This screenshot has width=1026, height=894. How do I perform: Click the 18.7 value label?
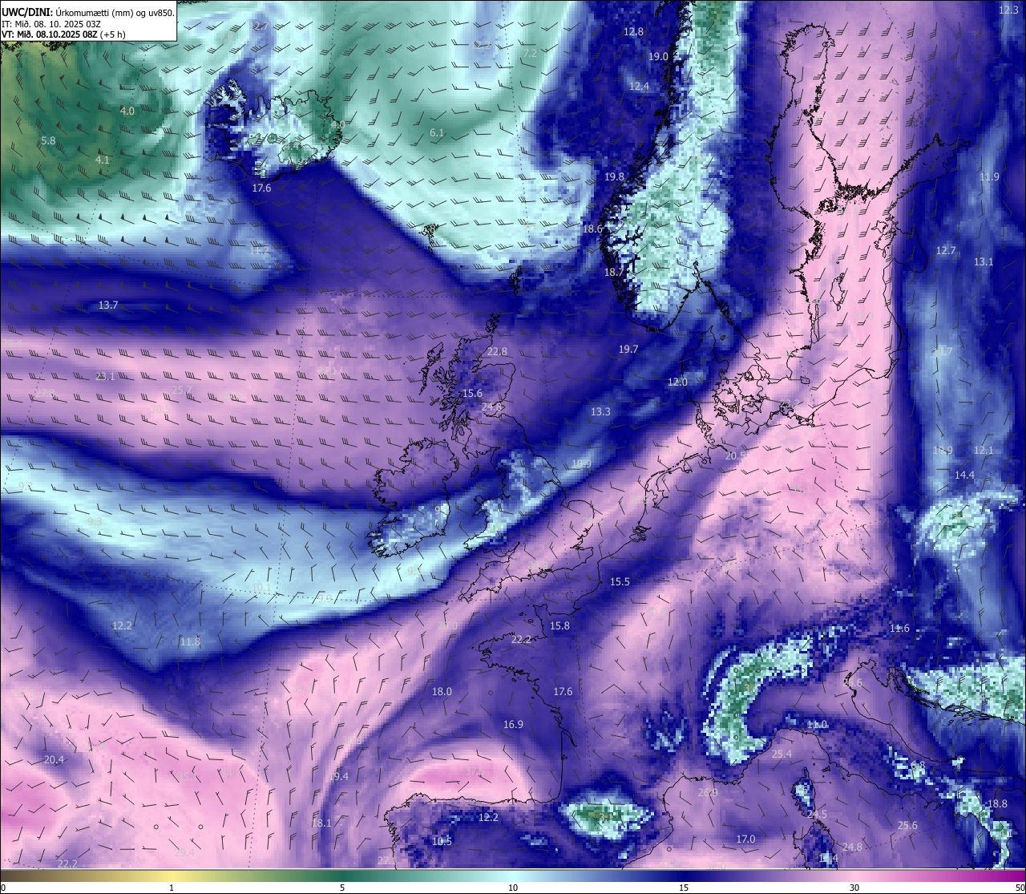click(x=613, y=272)
